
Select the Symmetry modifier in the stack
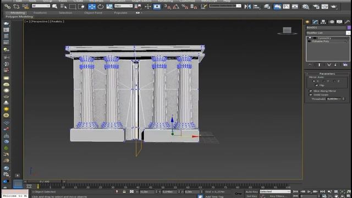[324, 38]
